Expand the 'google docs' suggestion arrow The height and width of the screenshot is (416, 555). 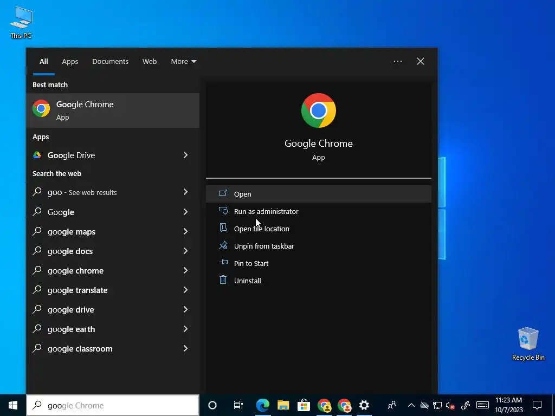point(185,251)
